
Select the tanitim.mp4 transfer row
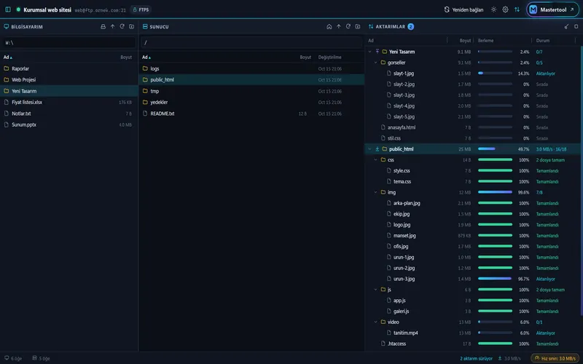click(472, 333)
